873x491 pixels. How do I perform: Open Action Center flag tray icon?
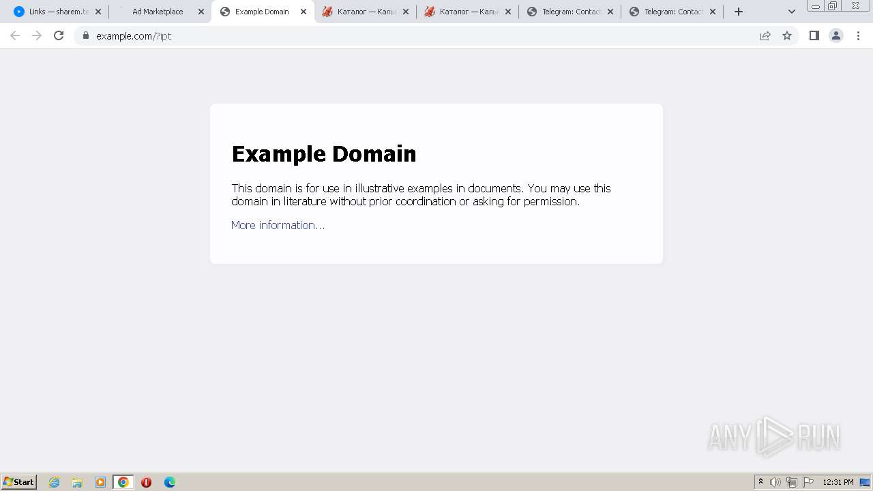tap(808, 482)
